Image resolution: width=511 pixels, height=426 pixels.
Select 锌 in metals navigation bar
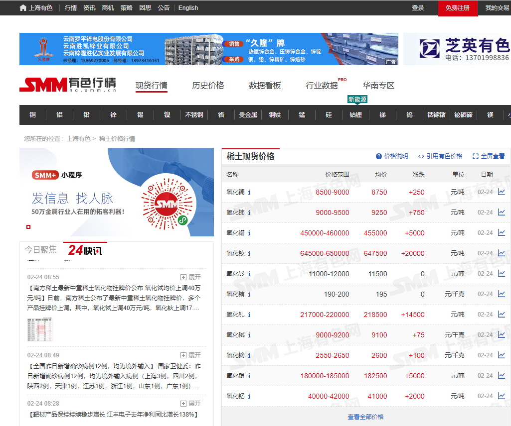point(113,115)
